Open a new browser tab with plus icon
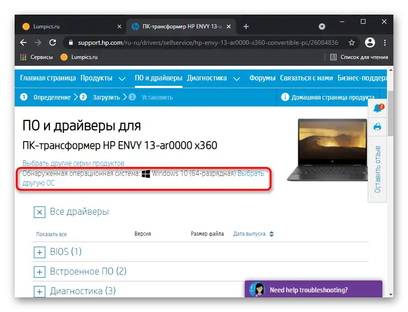This screenshot has width=408, height=312. (246, 26)
